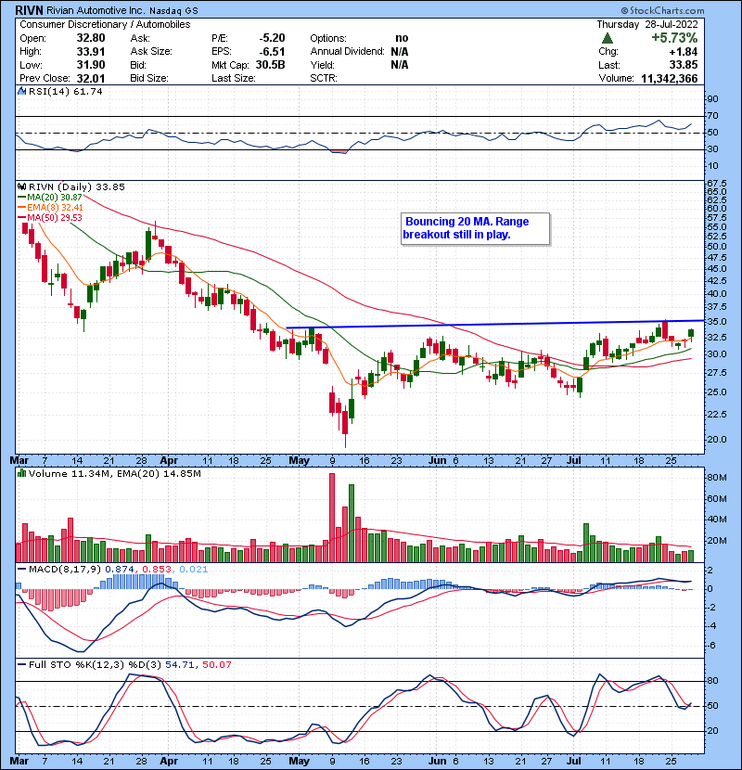Click the MA(20) 30.87 legend text

point(55,198)
